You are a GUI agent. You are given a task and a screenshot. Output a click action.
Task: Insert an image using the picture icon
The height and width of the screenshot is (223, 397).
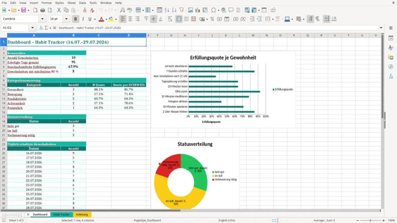pos(190,10)
